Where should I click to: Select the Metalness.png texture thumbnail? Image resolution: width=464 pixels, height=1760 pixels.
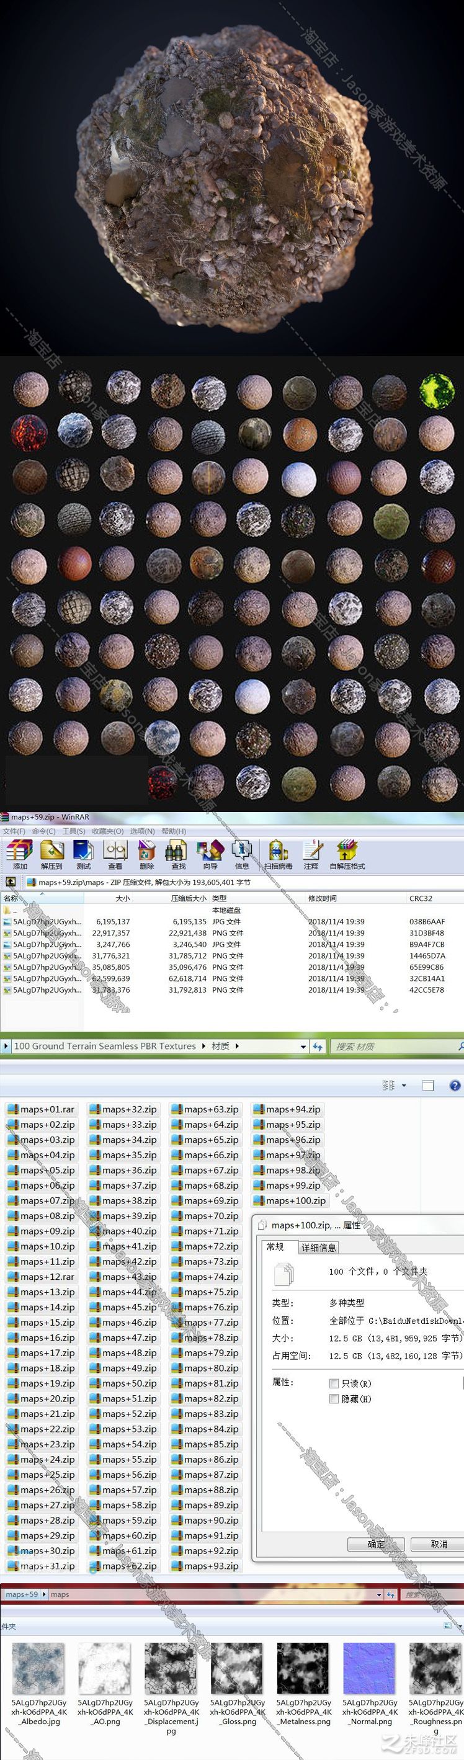[x=303, y=1668]
